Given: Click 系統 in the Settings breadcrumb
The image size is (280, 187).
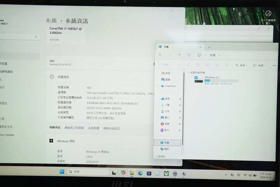Looking at the screenshot, I should click(x=51, y=21).
